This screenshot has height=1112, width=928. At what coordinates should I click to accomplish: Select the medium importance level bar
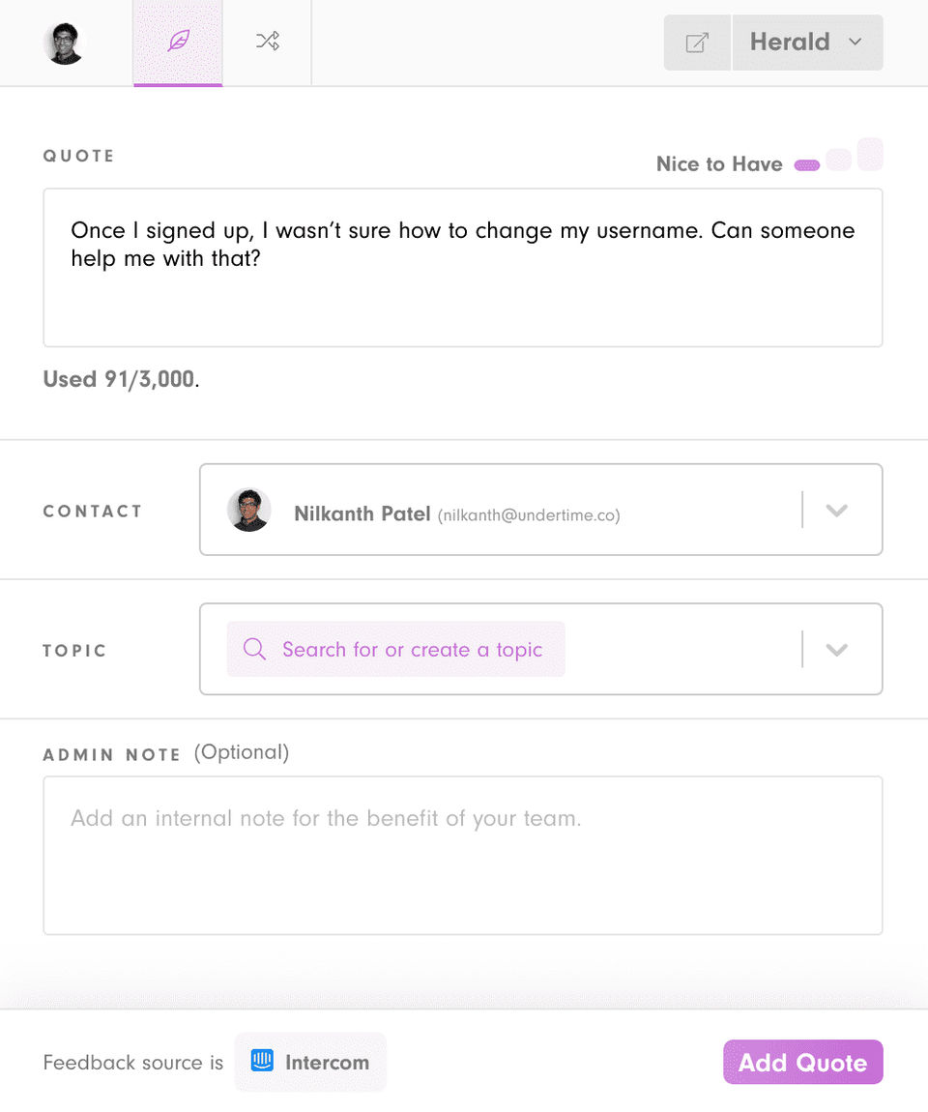click(839, 160)
